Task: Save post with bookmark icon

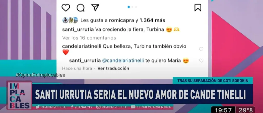Action: (x=198, y=8)
